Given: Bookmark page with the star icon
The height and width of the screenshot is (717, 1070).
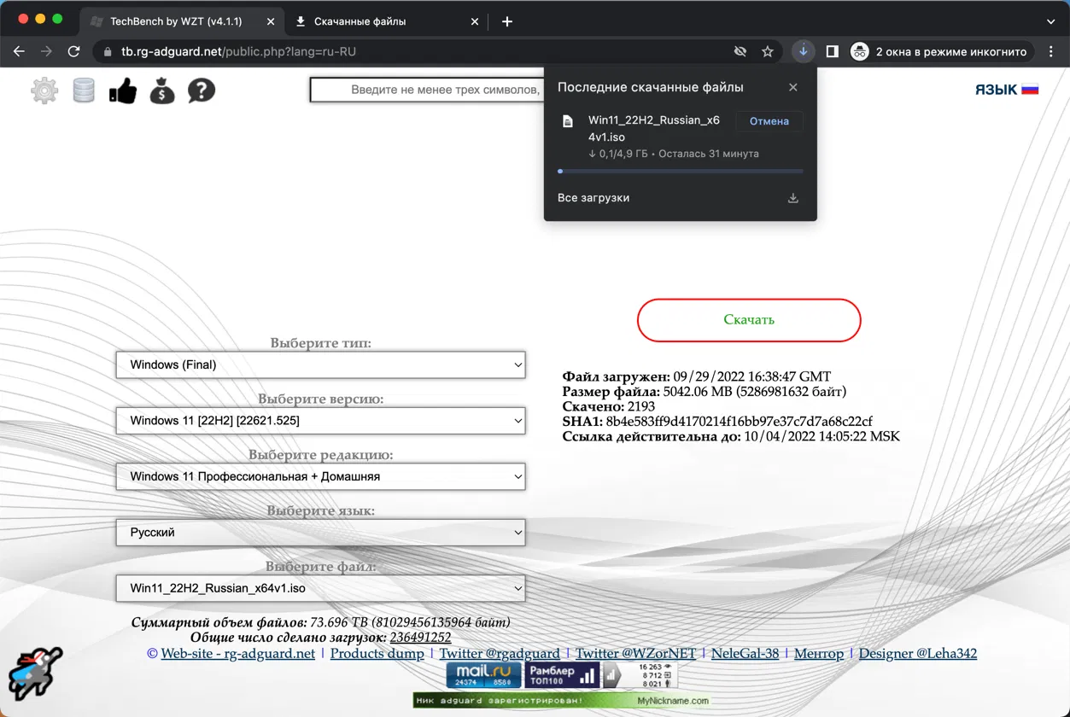Looking at the screenshot, I should pos(768,51).
